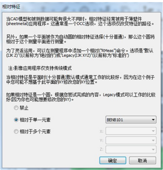Click the 注:影像应用程序仅支持传统模式 note
163x170 pixels.
pos(40,68)
